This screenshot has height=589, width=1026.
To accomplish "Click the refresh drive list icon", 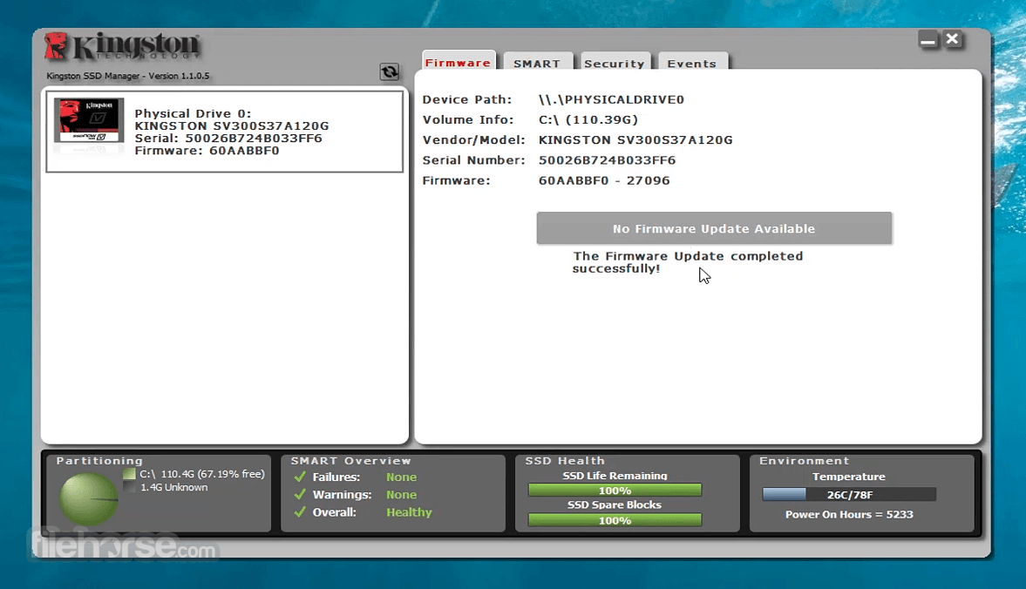I will click(387, 72).
